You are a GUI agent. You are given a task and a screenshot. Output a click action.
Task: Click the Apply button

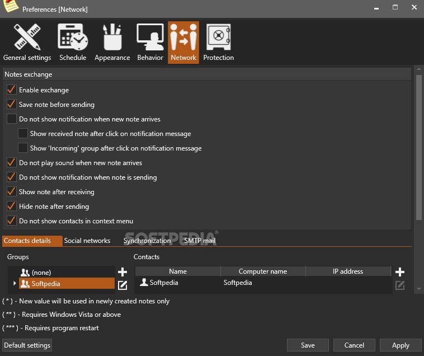(x=401, y=345)
